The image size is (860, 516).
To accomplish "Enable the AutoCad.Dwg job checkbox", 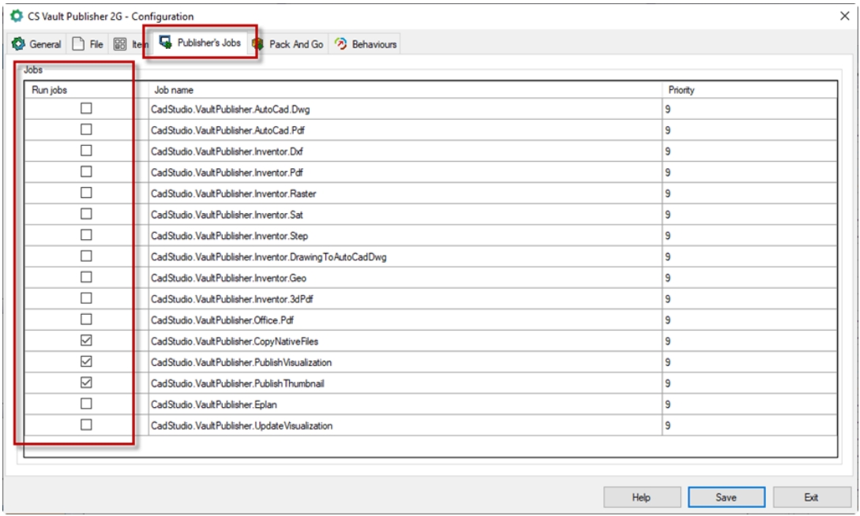I will point(86,108).
